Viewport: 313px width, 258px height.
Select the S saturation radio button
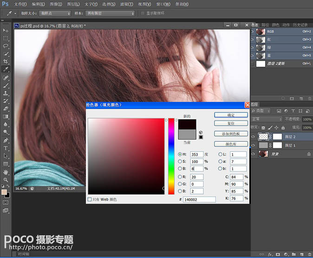coord(180,161)
